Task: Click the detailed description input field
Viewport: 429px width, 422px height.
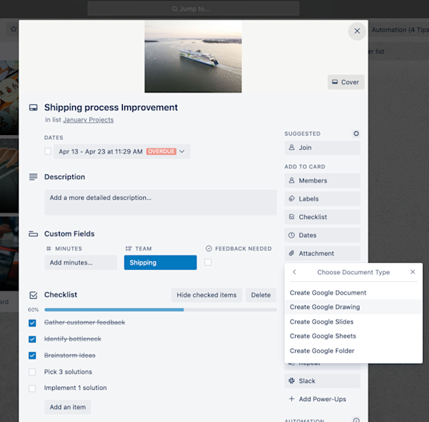Action: tap(161, 202)
